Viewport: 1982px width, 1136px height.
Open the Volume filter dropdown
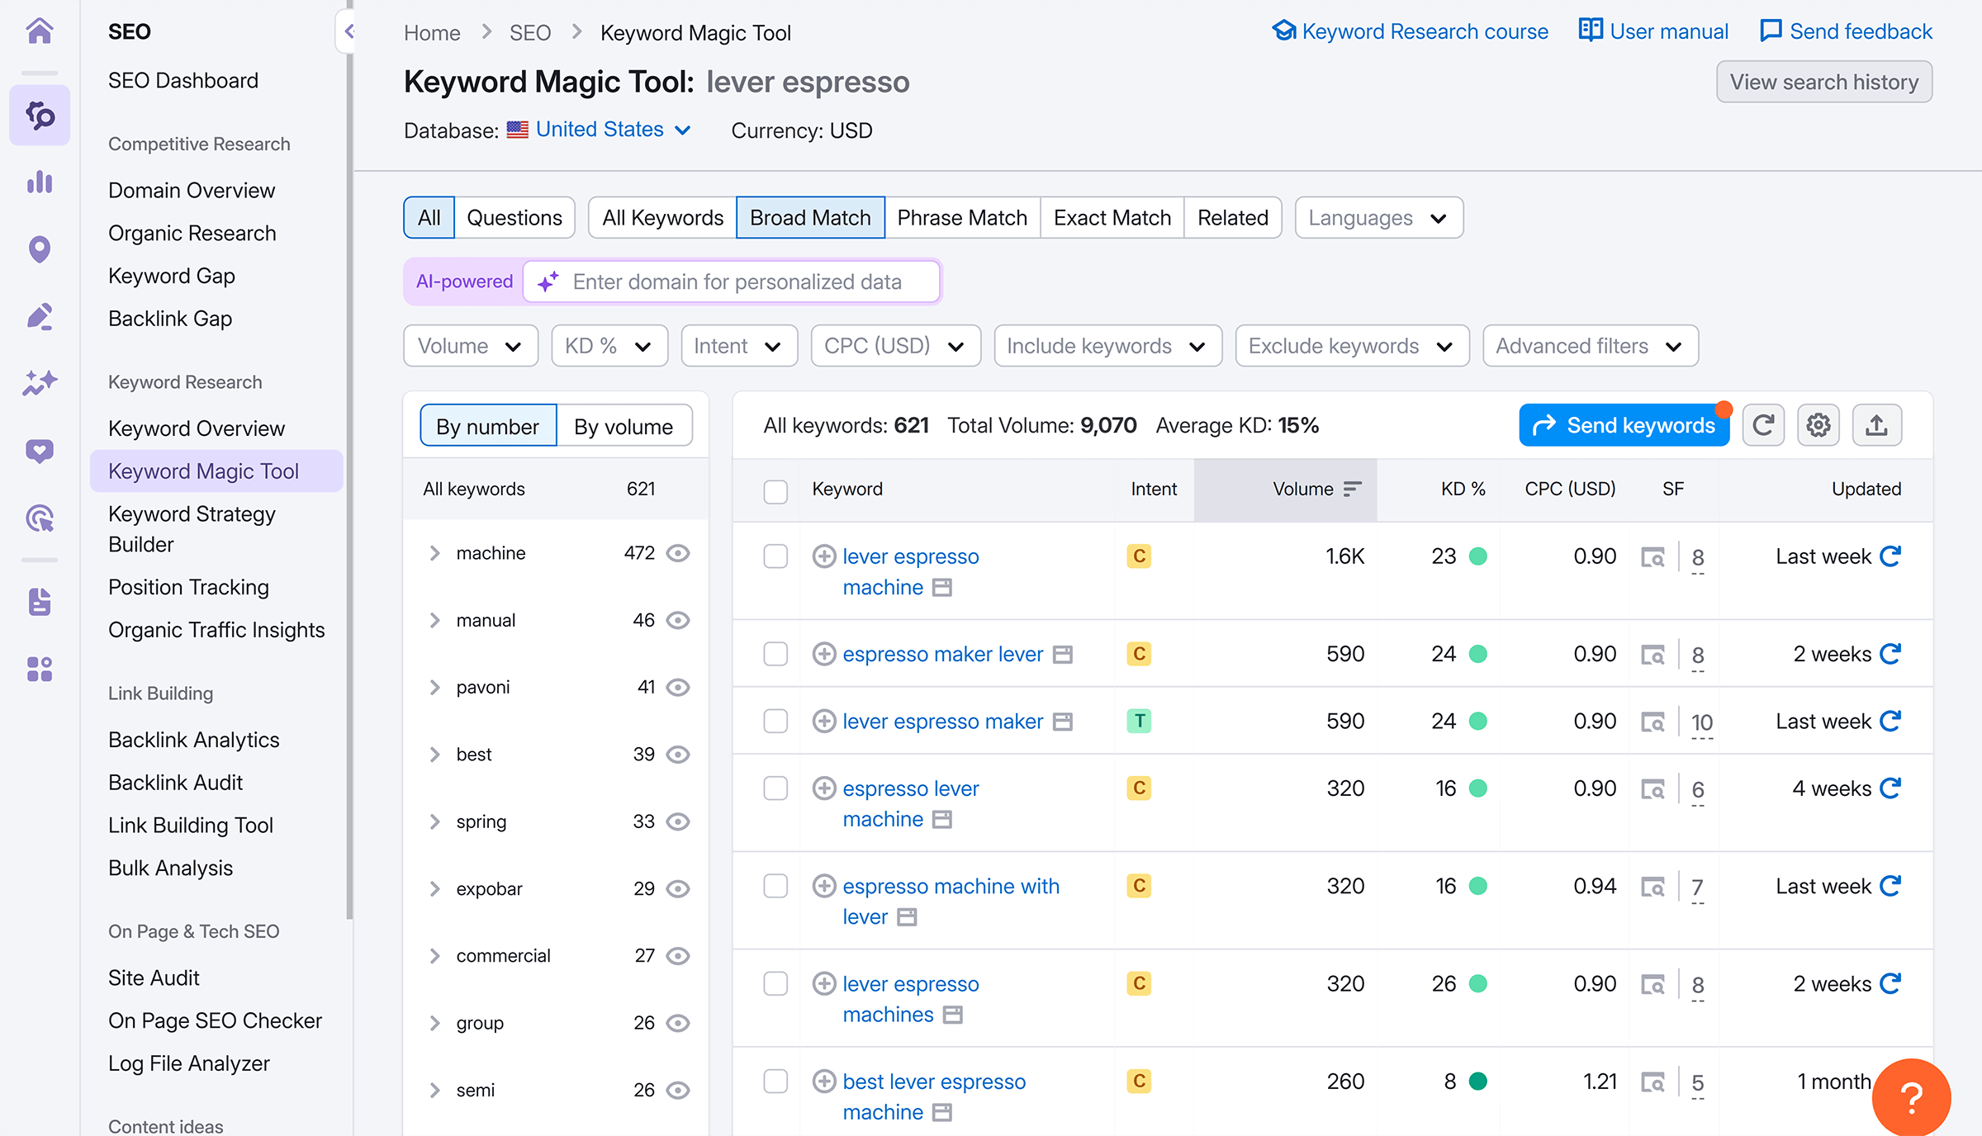pyautogui.click(x=471, y=346)
